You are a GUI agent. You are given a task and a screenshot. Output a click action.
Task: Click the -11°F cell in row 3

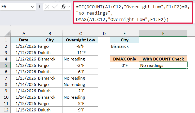click(81, 53)
